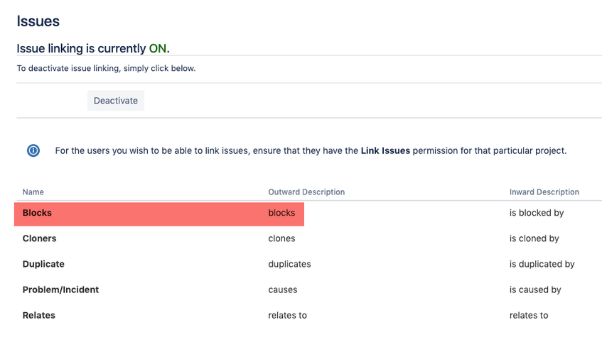Click the Deactivate issue linking button
Image resolution: width=602 pixels, height=337 pixels.
point(116,101)
